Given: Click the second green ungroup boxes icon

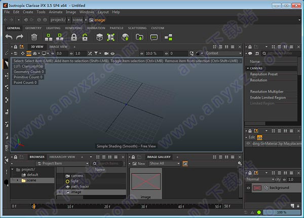Looking at the screenshot, I should tap(60, 37).
